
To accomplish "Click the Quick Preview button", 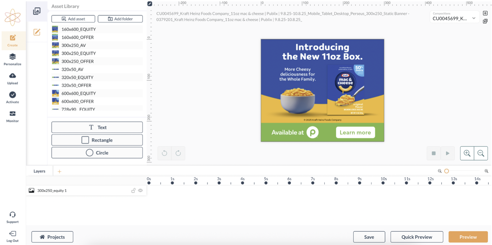I will click(417, 237).
